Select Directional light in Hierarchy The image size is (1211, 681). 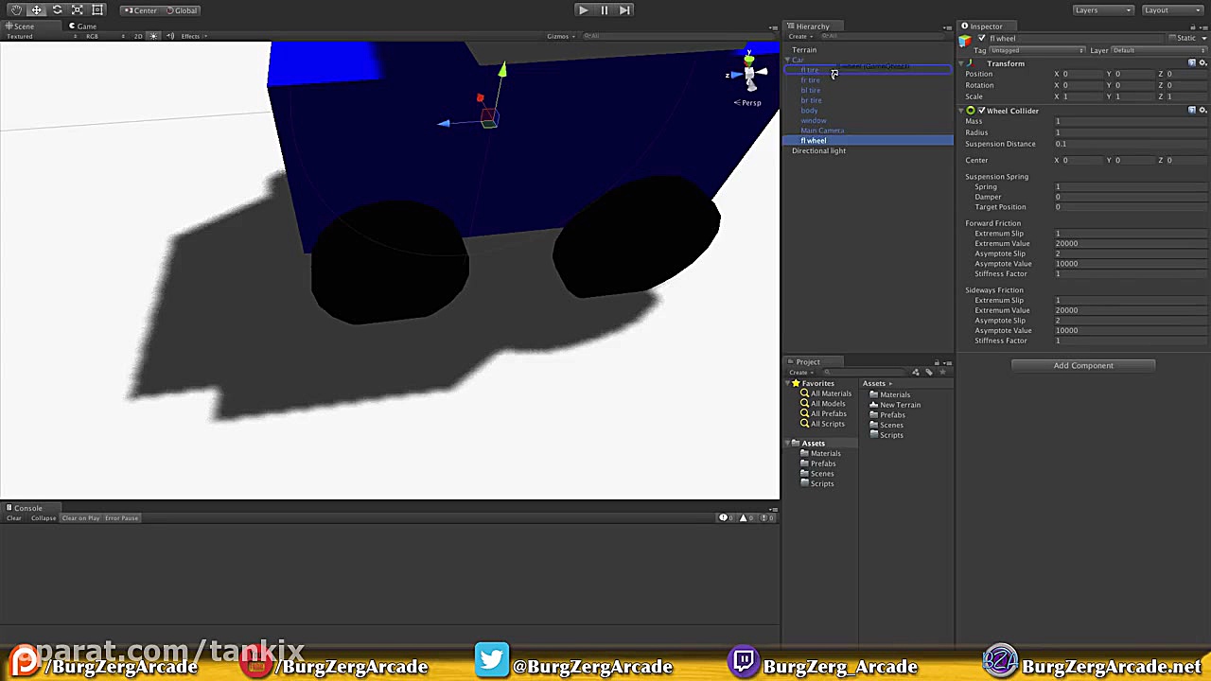coord(819,150)
